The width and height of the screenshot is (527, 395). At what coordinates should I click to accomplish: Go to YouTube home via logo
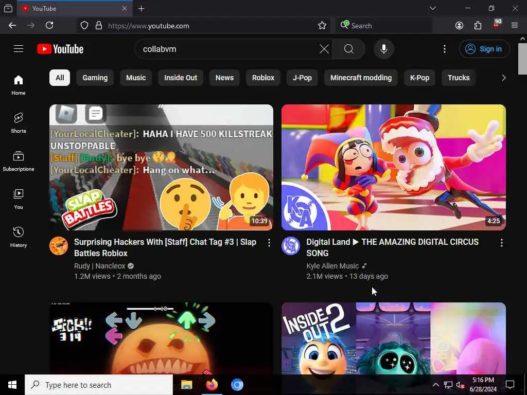[x=60, y=49]
